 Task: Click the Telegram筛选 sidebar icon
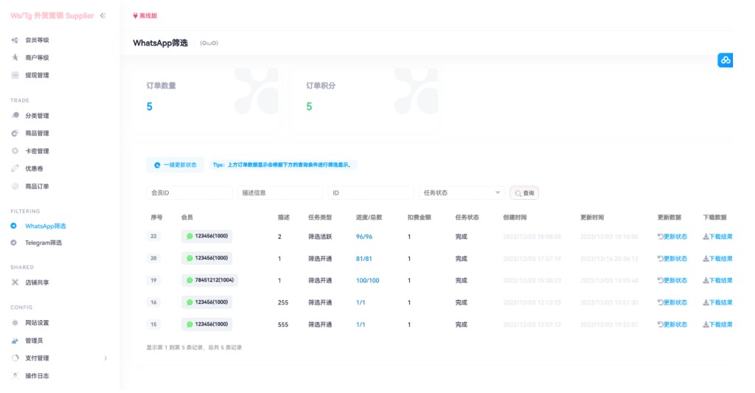point(13,243)
